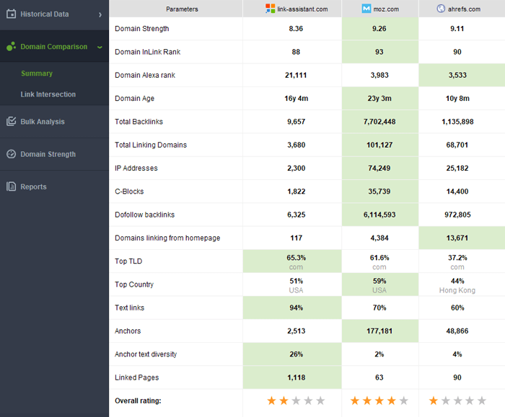Click the Overall rating label

click(138, 401)
